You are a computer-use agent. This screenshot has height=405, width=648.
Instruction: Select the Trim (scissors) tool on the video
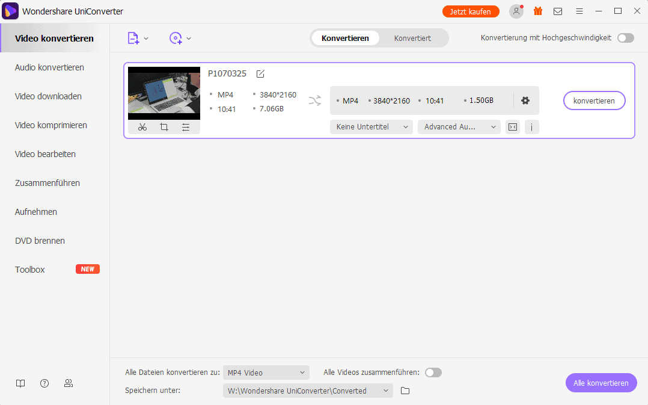[142, 127]
